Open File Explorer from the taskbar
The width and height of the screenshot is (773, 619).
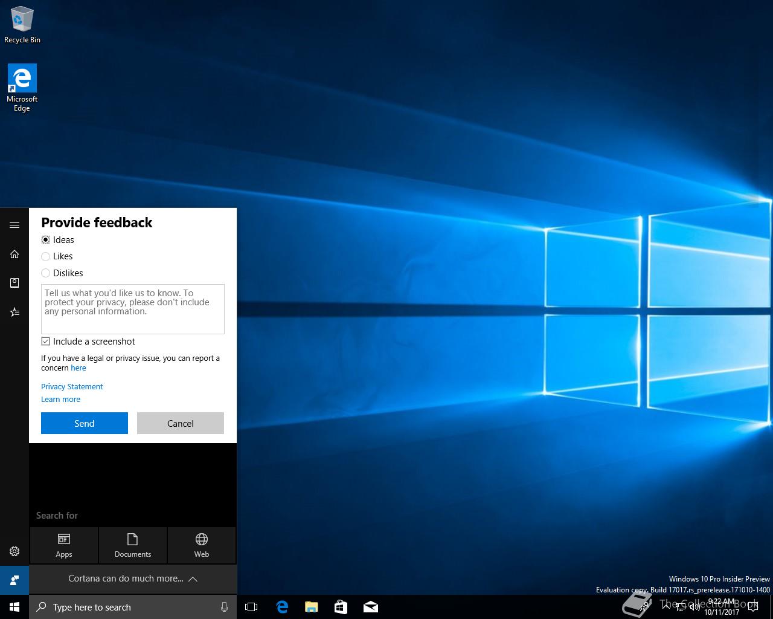(312, 607)
